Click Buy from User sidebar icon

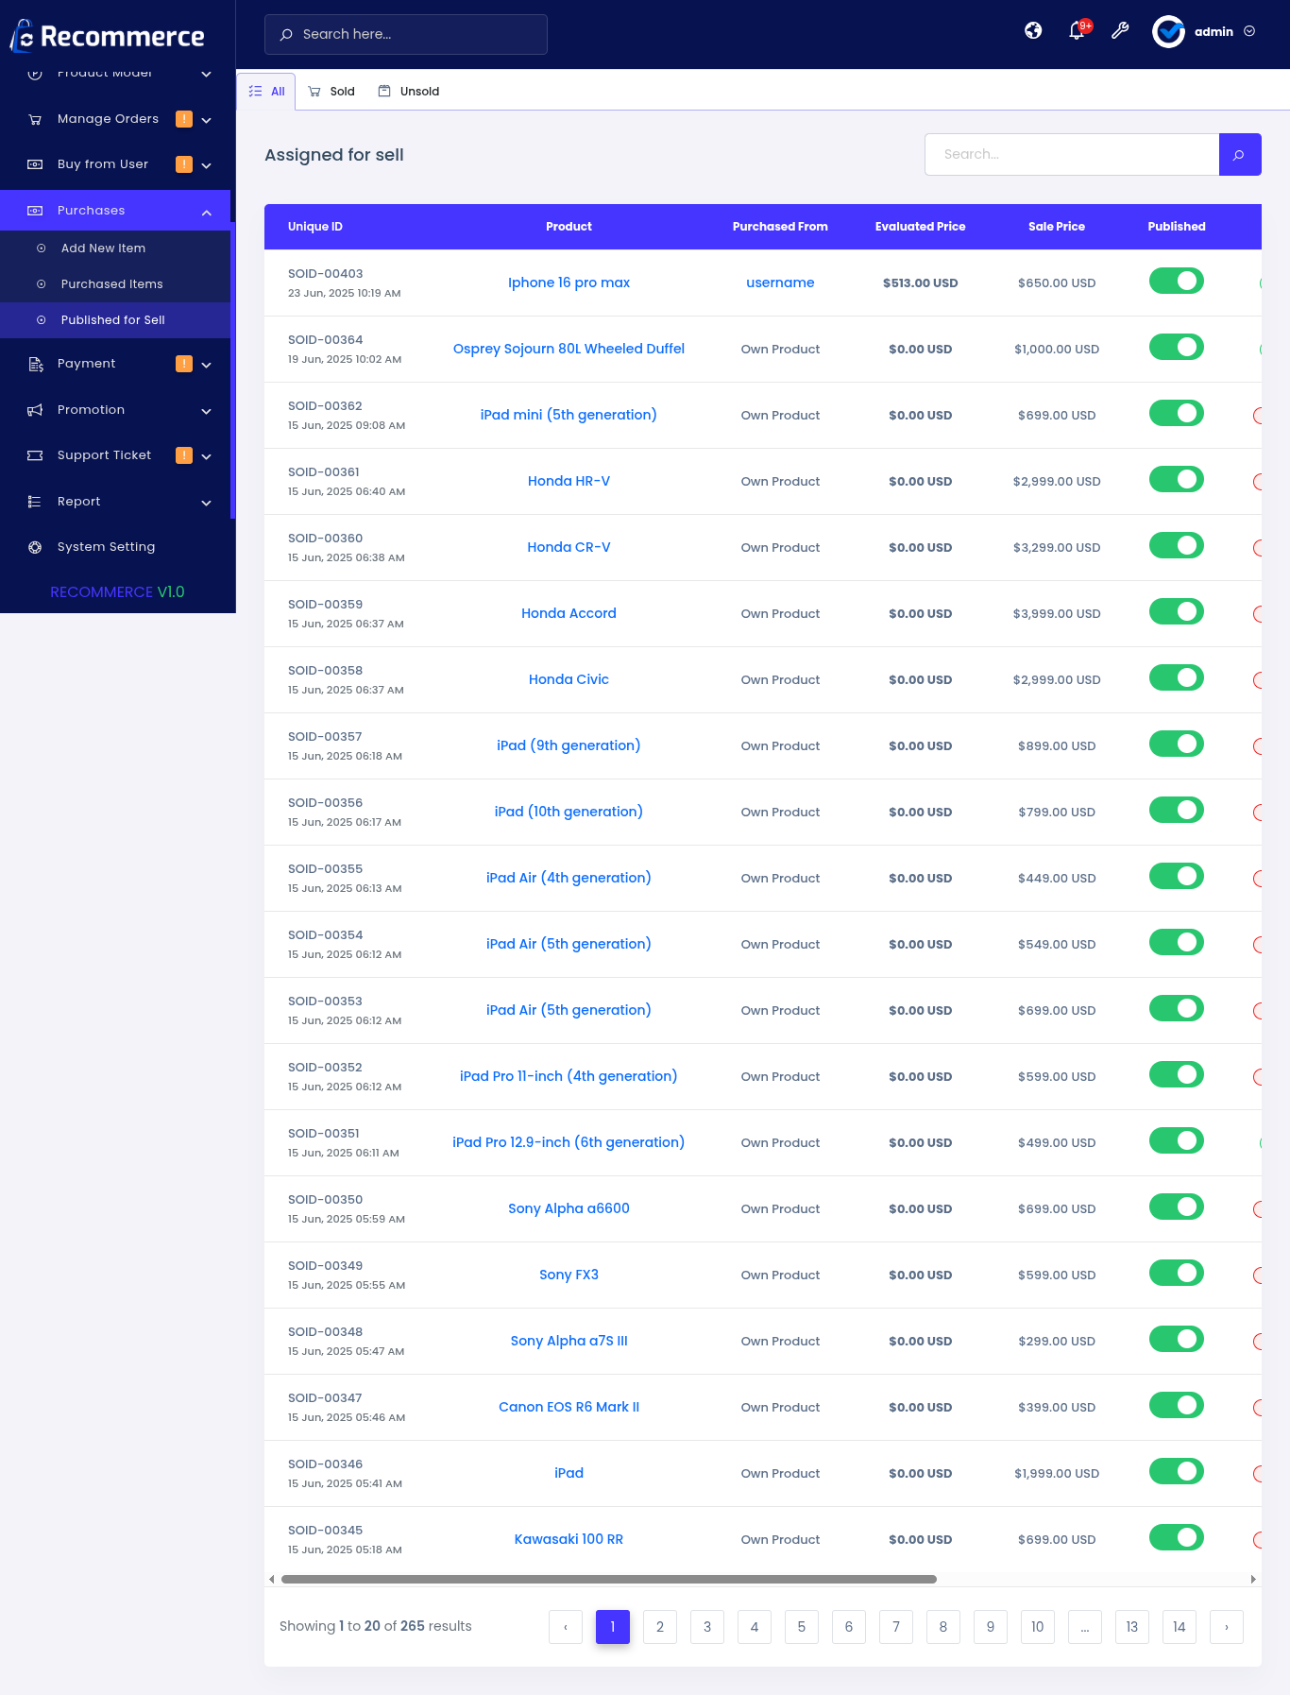pos(35,164)
